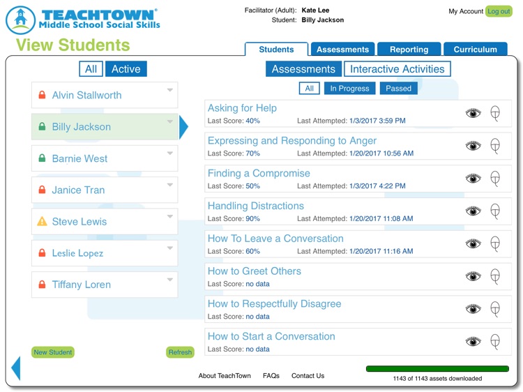Click the green assets download progress bar
Screen dimensions: 523x392
coord(437,369)
